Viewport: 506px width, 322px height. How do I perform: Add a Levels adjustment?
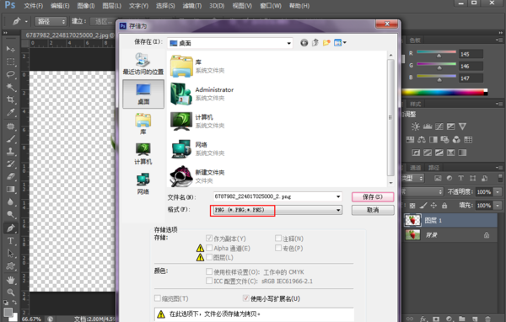[x=428, y=126]
